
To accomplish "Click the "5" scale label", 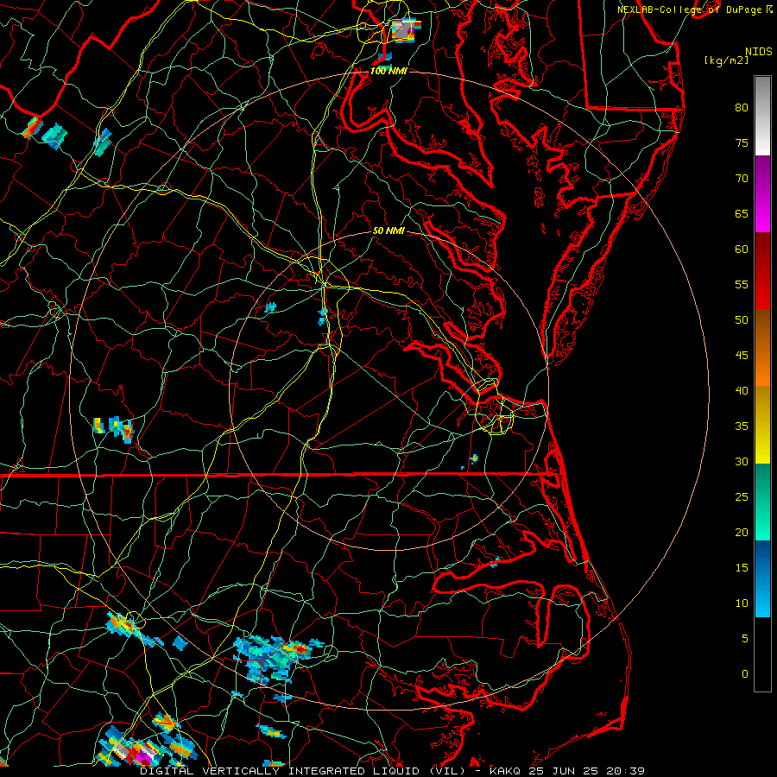I will (x=745, y=638).
